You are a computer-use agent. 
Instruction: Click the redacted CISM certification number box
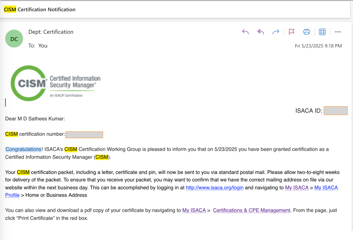[x=84, y=135]
